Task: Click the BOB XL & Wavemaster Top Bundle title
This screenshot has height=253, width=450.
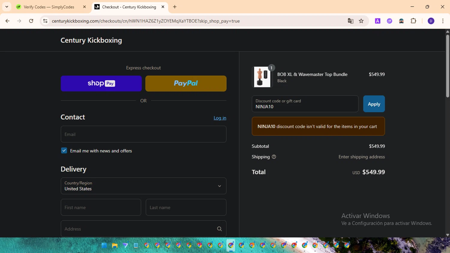Action: point(312,74)
